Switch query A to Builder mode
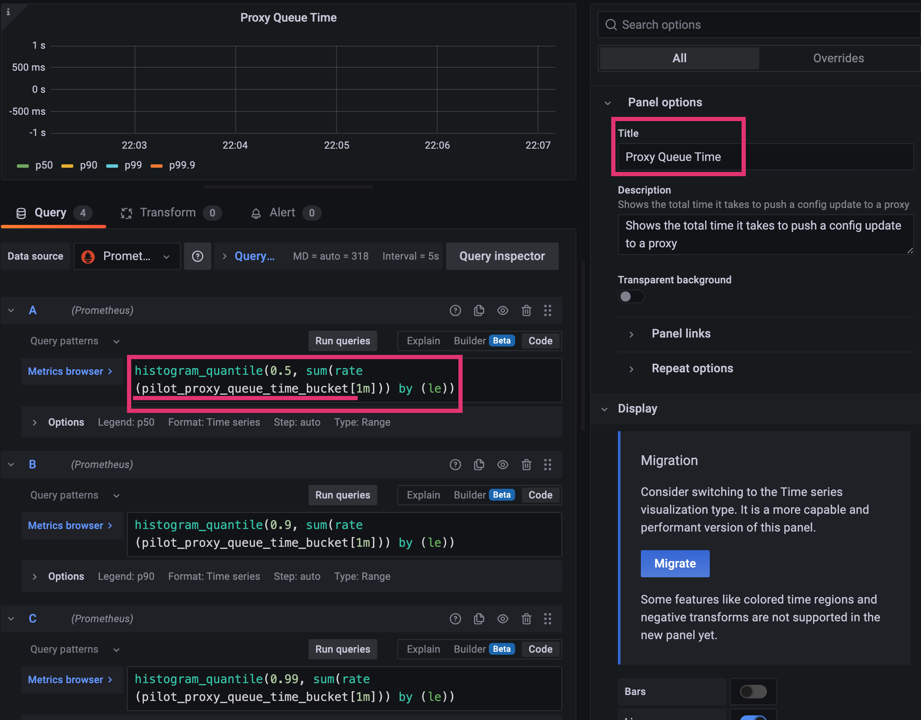Viewport: 921px width, 720px height. pos(484,341)
